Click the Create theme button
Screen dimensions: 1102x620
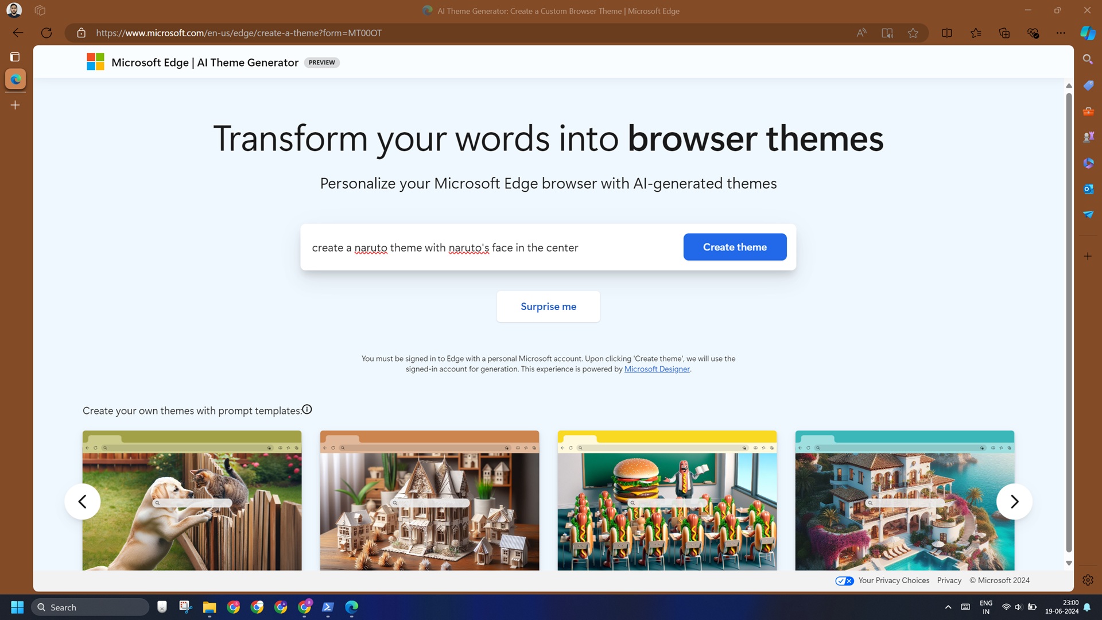pyautogui.click(x=735, y=247)
